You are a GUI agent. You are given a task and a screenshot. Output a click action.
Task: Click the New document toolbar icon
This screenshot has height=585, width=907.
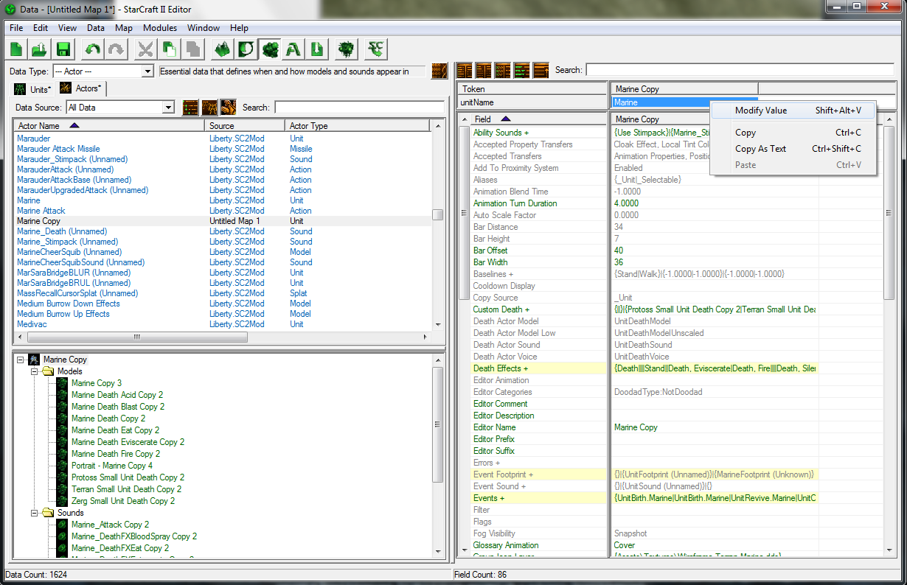point(15,49)
